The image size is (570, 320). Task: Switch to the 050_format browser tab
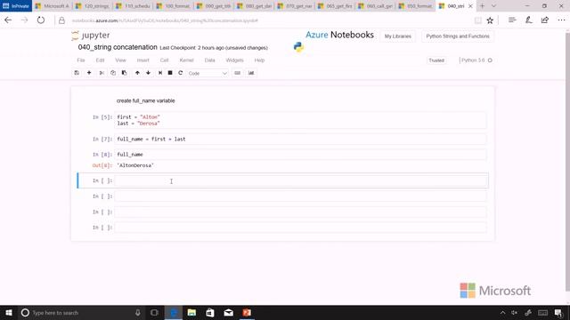coord(416,6)
